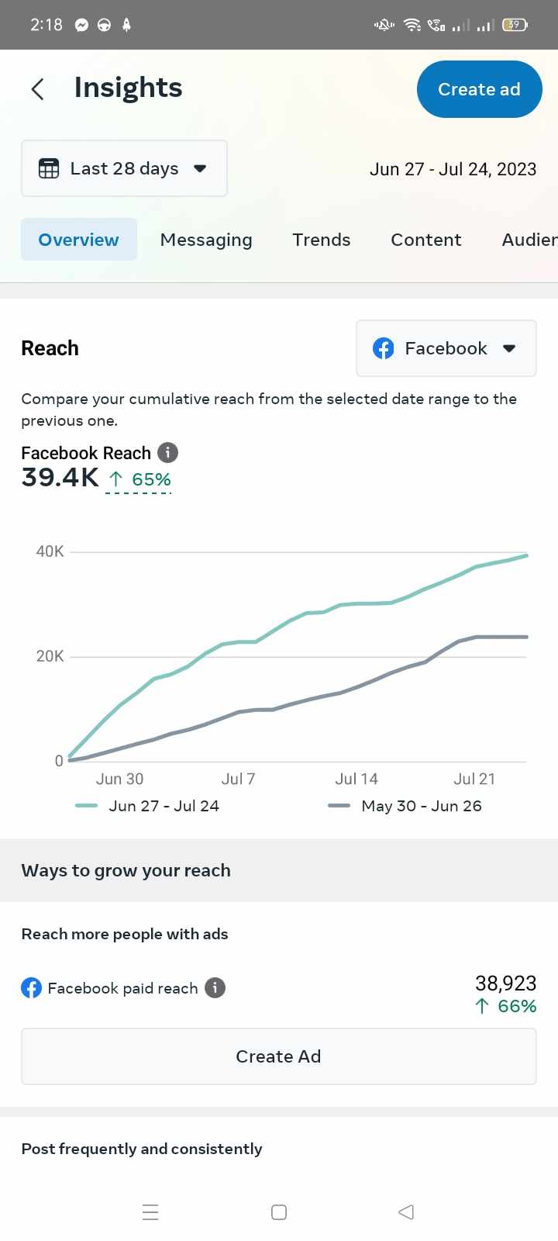This screenshot has height=1241, width=558.
Task: Open the Trends tab
Action: coord(321,240)
